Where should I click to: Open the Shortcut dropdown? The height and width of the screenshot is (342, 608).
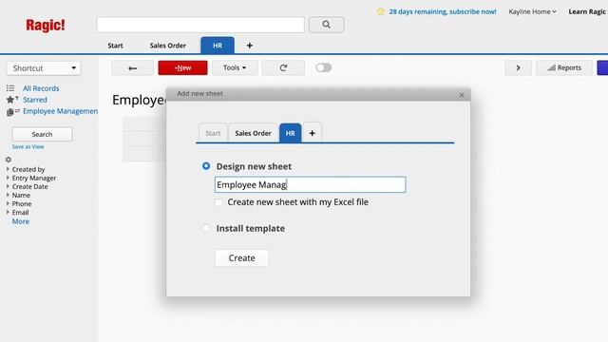44,68
